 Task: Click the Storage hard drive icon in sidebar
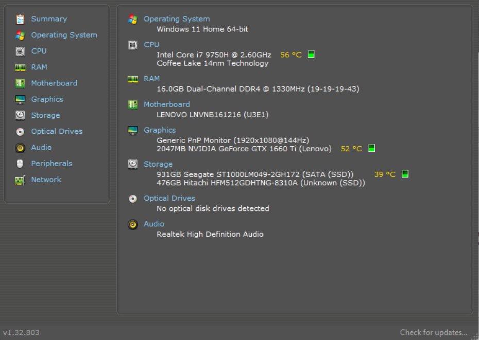[x=20, y=115]
